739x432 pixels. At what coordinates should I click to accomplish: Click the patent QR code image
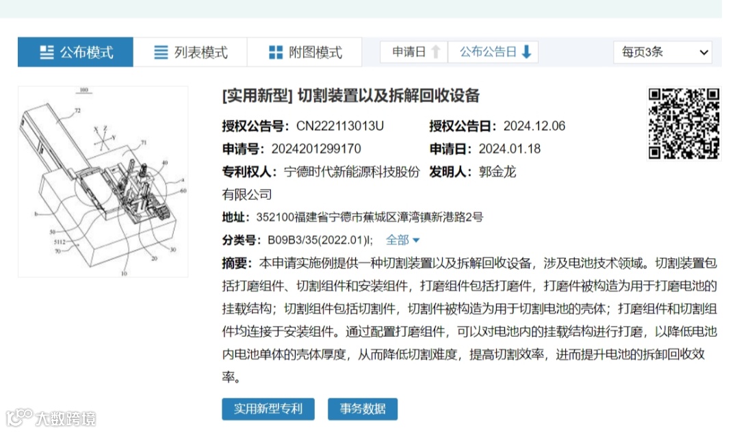684,123
